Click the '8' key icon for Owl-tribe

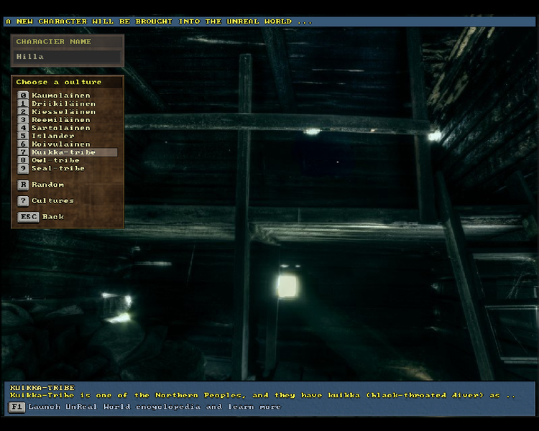[23, 160]
